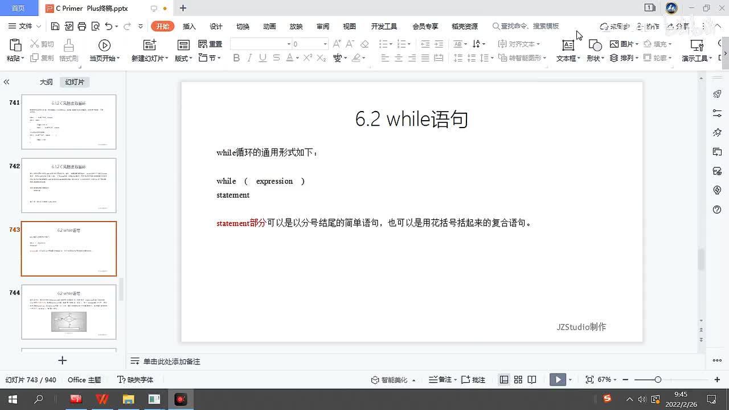Click the 缺失字体 (Missing fonts) notice

click(135, 380)
